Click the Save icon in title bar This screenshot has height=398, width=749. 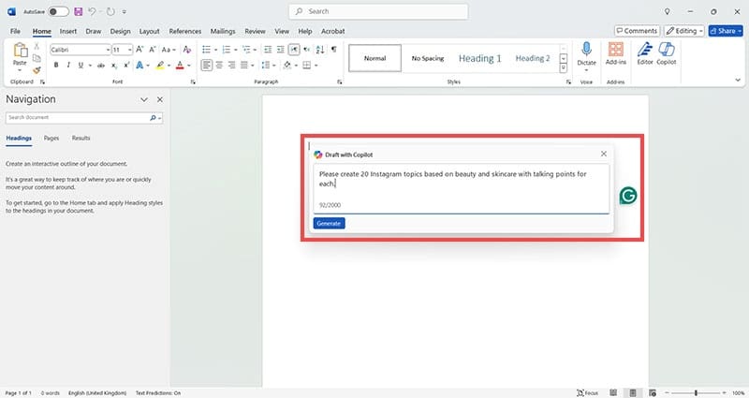click(79, 11)
